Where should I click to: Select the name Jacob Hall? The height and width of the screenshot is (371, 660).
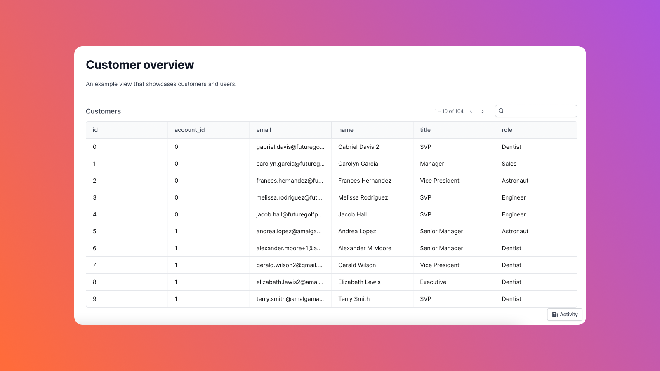352,214
